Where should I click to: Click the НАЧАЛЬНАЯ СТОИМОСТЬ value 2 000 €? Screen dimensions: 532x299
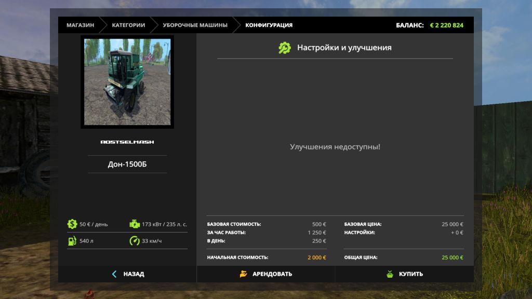point(316,257)
